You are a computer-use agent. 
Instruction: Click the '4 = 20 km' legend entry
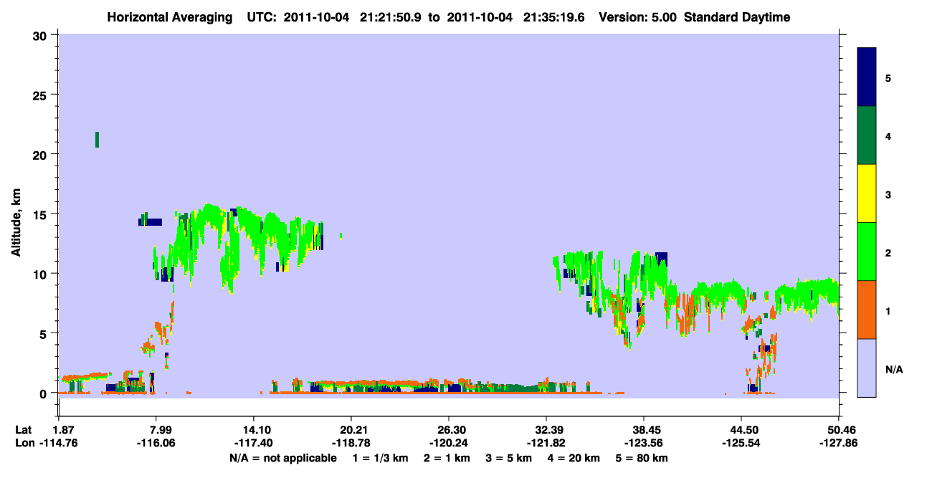pos(574,458)
